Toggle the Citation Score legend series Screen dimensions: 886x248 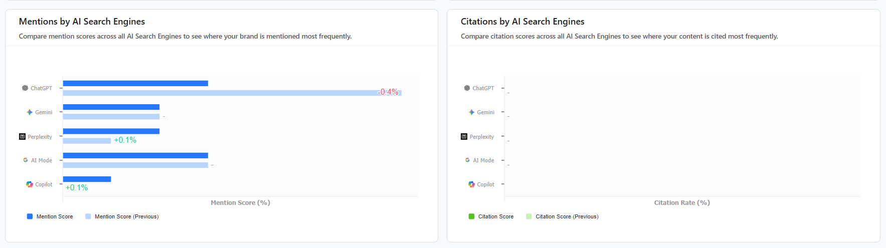[x=491, y=216]
